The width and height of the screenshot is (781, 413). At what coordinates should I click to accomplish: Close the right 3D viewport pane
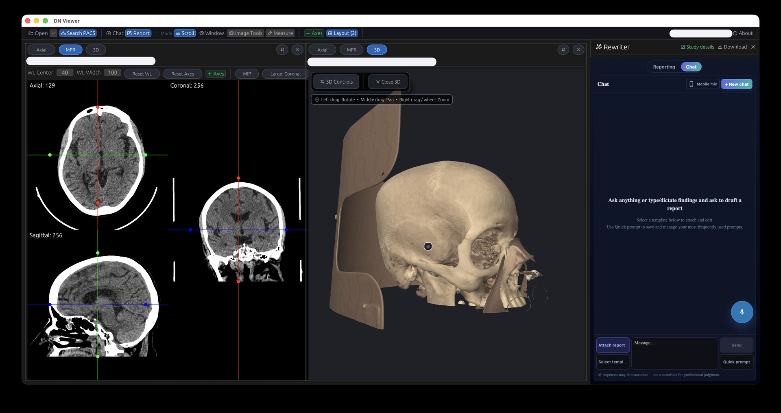(x=578, y=50)
